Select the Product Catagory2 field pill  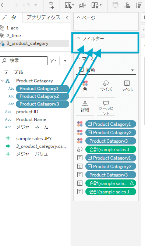point(42,96)
